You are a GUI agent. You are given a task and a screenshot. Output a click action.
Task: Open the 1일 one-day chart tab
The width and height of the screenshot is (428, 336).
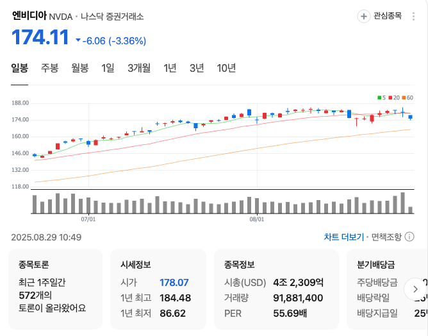108,68
